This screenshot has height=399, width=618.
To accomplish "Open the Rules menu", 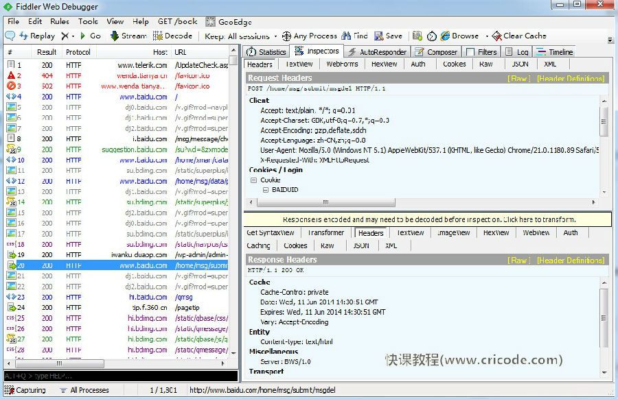I will (x=60, y=21).
